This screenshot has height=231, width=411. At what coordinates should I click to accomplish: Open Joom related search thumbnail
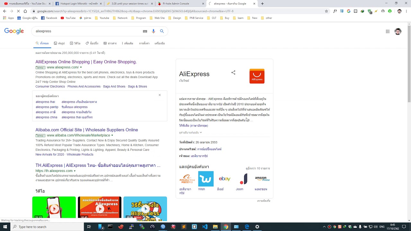tap(243, 179)
